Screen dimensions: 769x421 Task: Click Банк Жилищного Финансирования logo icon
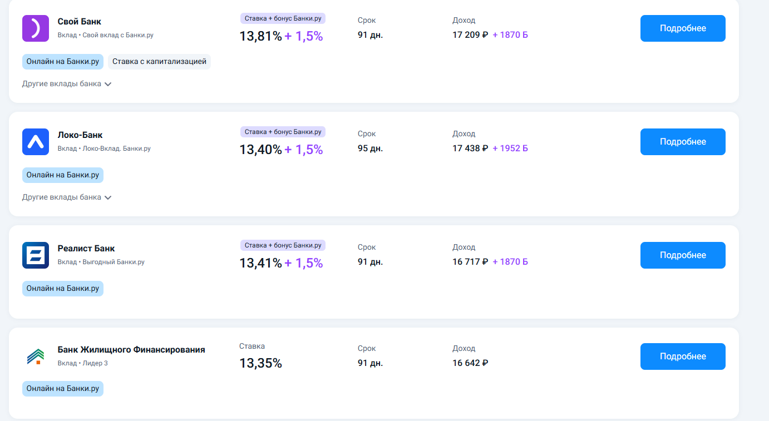point(36,356)
